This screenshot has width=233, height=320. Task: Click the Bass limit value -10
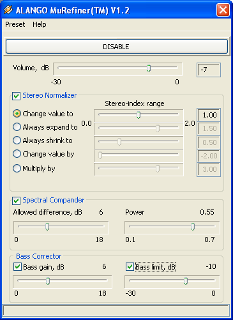[211, 266]
